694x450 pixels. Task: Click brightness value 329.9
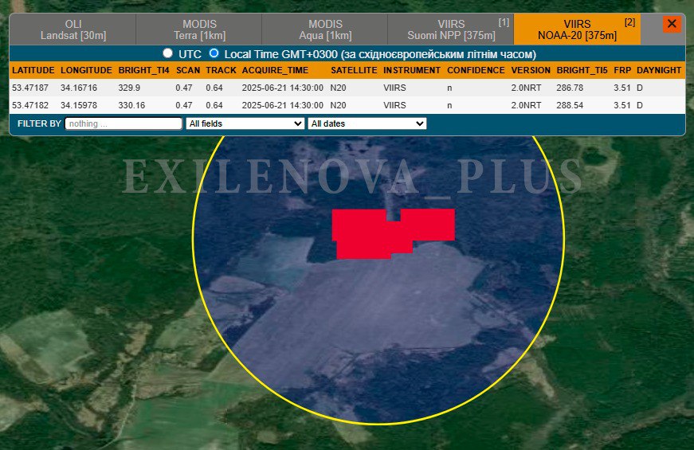point(129,88)
